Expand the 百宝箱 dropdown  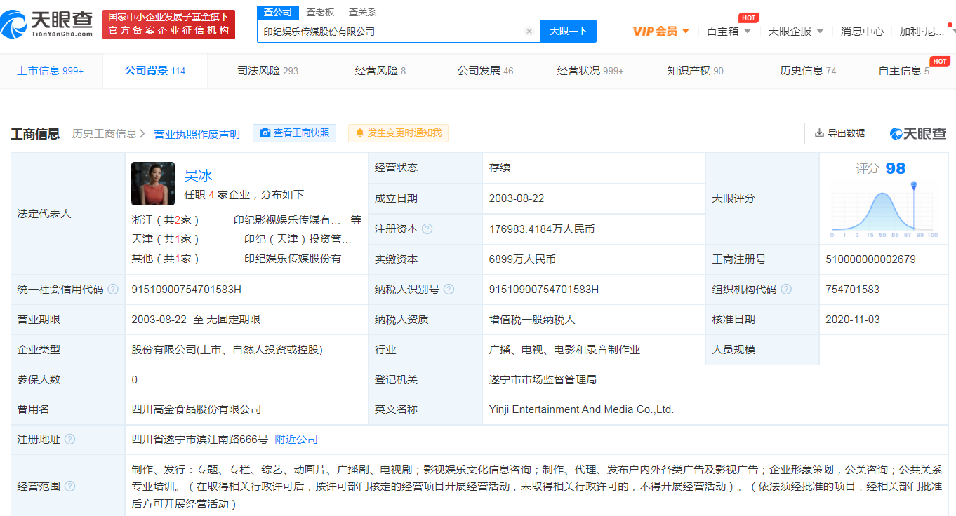point(729,31)
